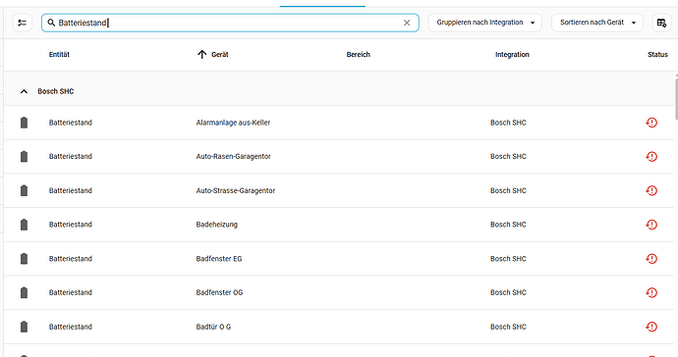Select device name Badfenster EG
The width and height of the screenshot is (678, 357).
tap(219, 259)
